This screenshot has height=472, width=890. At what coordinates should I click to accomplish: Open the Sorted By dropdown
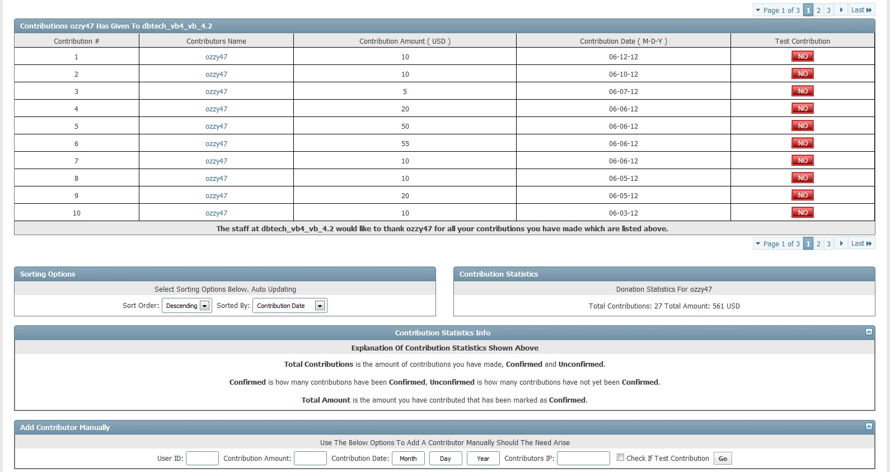(x=290, y=306)
